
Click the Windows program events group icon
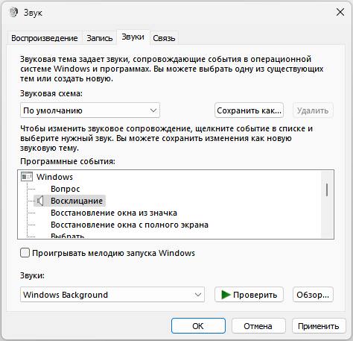27,177
